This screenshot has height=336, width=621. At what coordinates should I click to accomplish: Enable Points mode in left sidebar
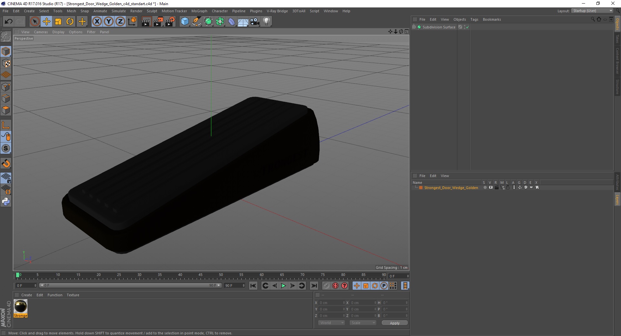click(x=6, y=87)
